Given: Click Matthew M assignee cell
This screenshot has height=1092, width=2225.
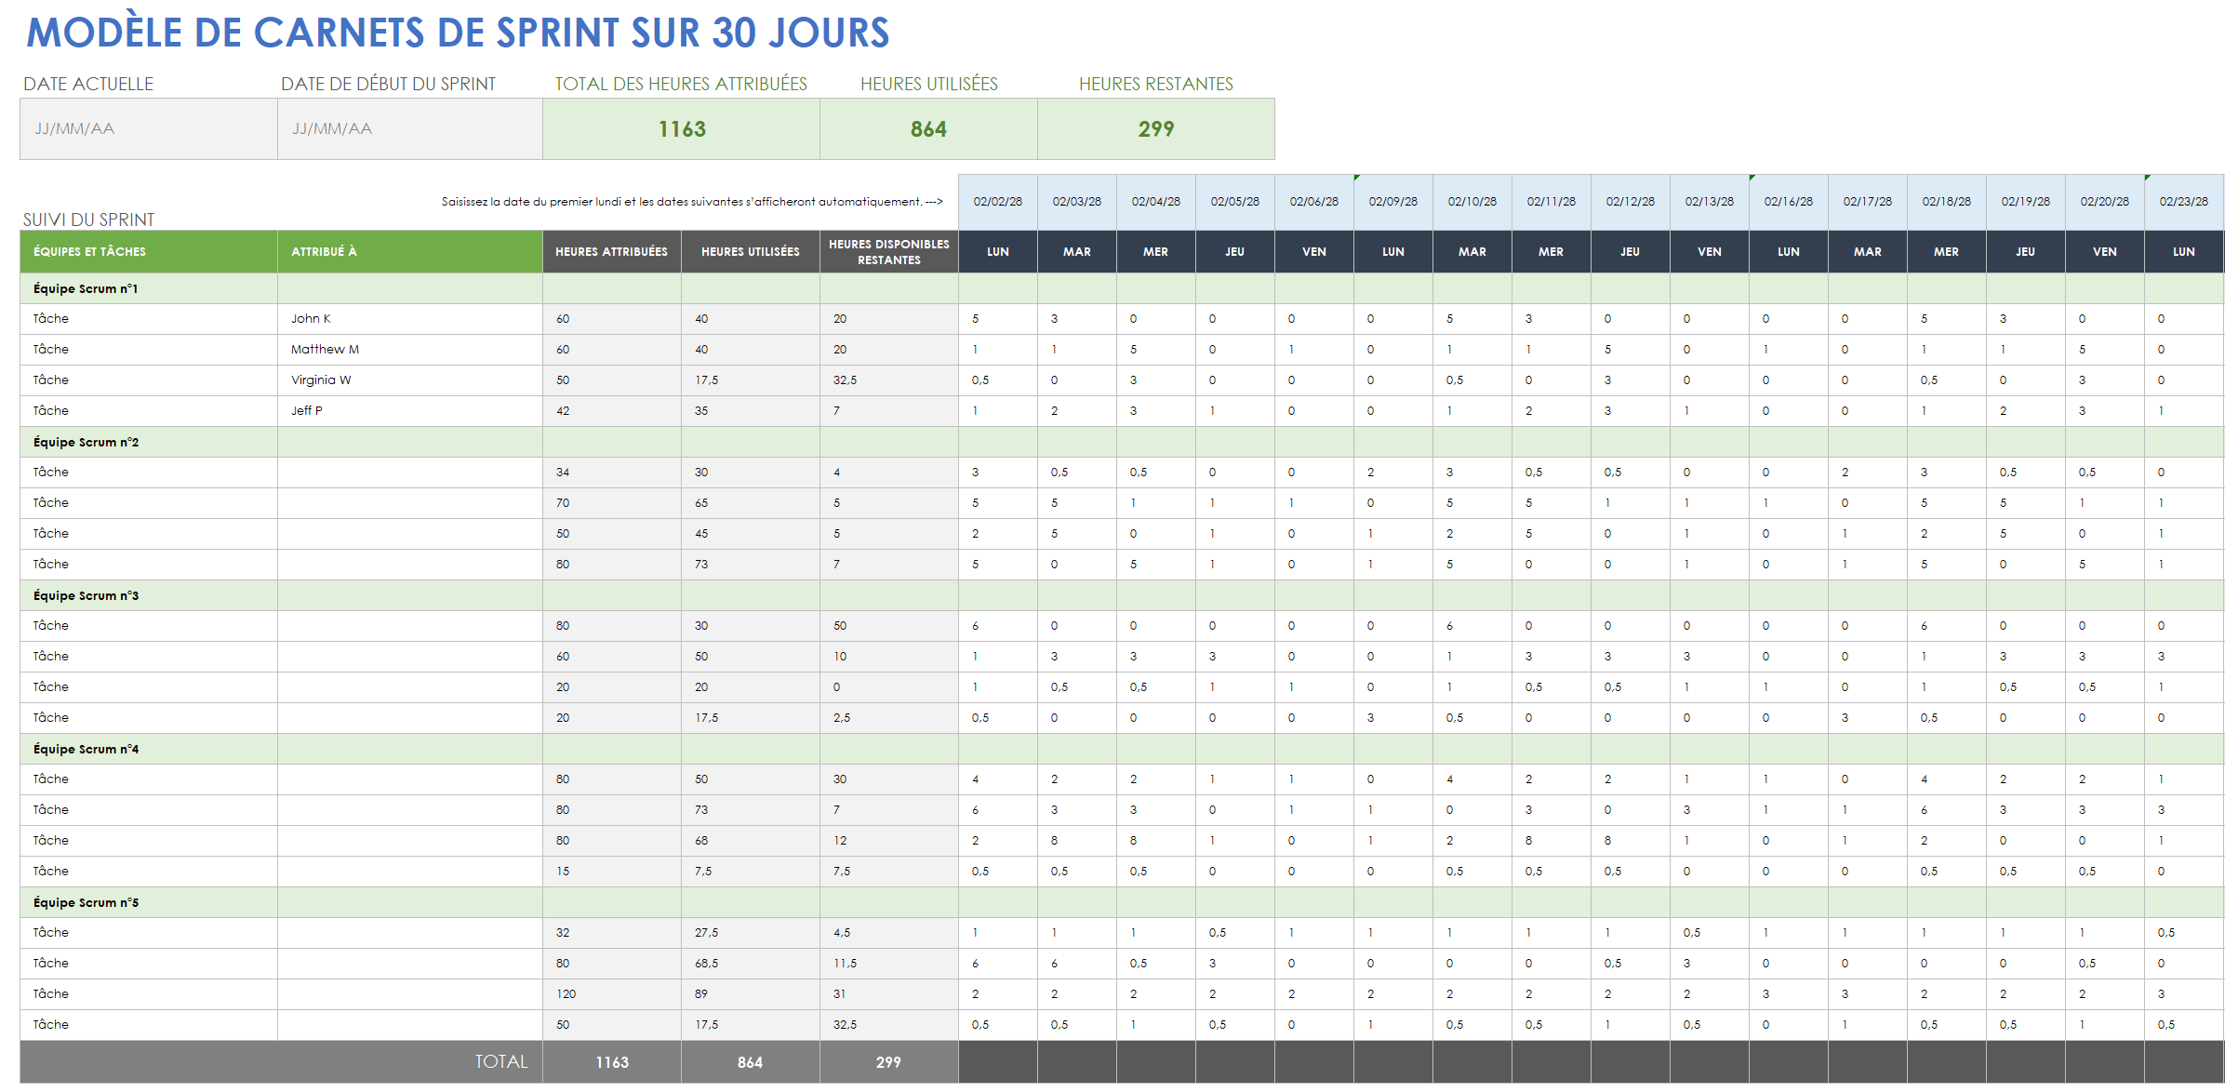Looking at the screenshot, I should [410, 350].
